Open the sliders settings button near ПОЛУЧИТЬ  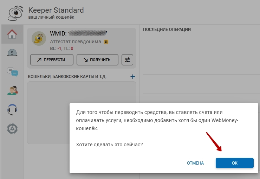(127, 60)
